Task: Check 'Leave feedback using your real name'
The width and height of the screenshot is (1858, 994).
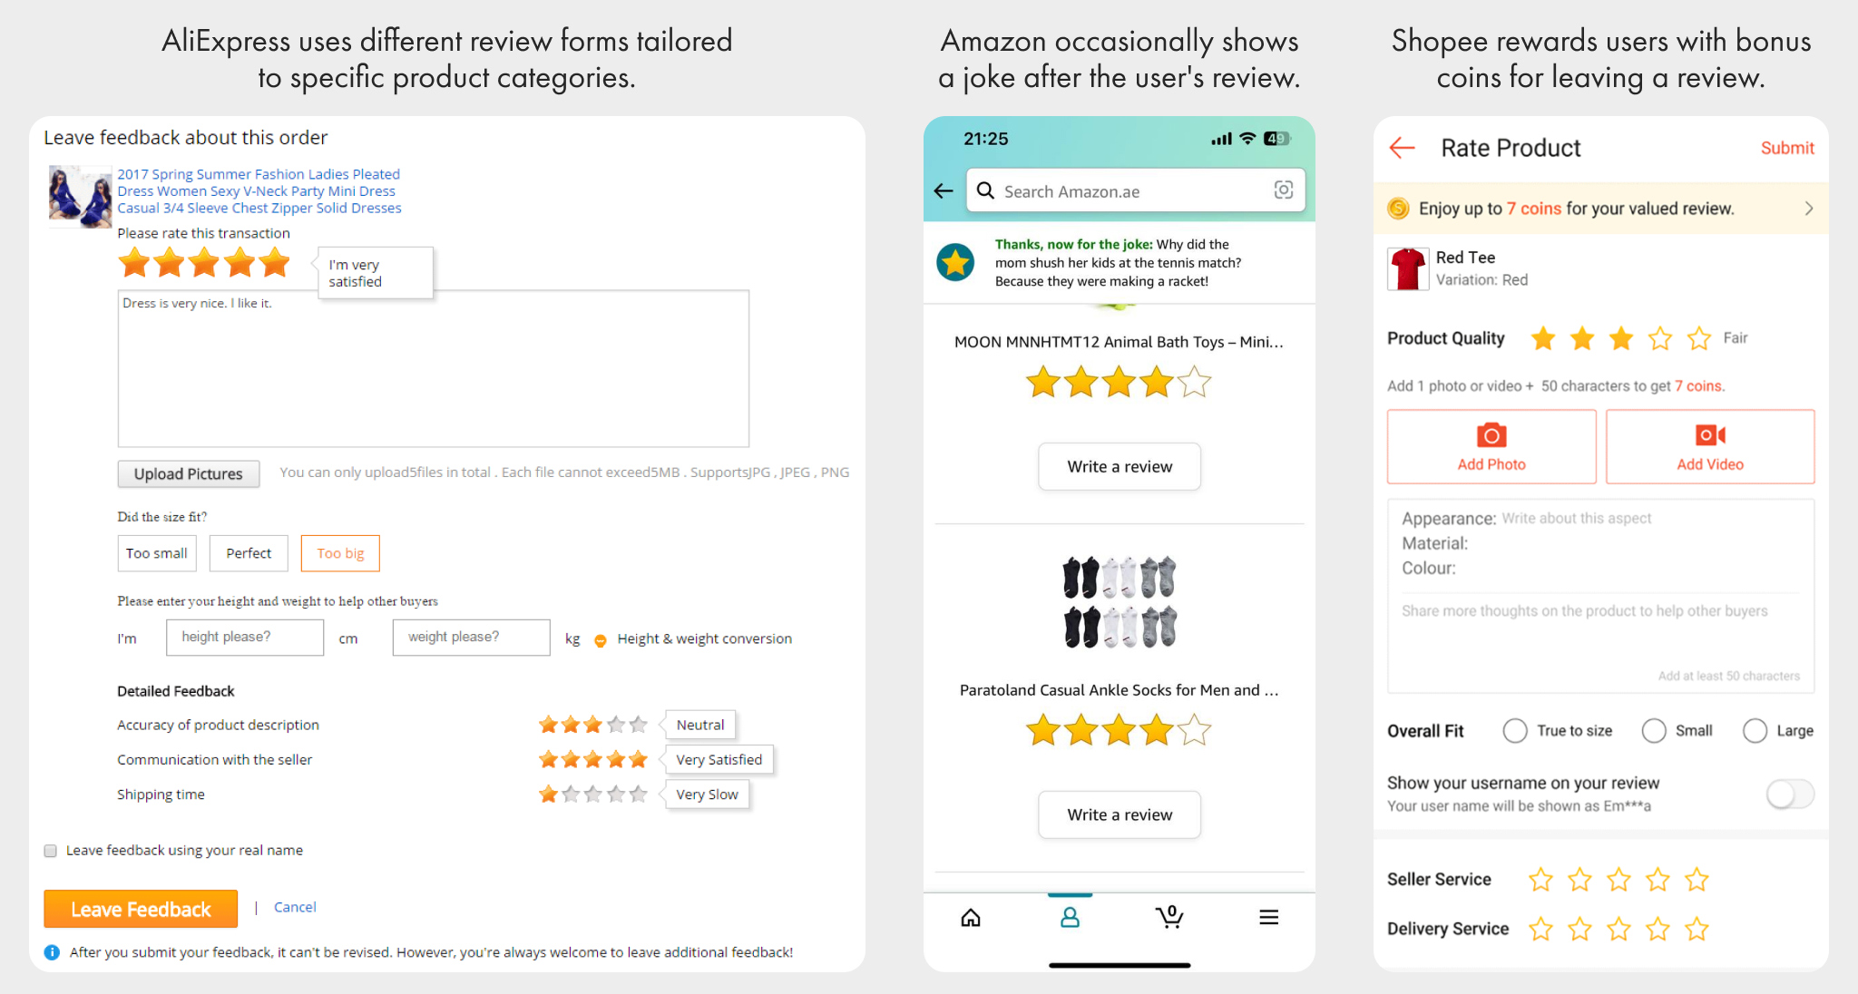Action: tap(51, 851)
